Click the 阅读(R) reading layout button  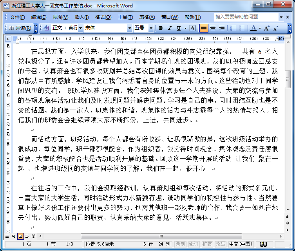pos(20,28)
